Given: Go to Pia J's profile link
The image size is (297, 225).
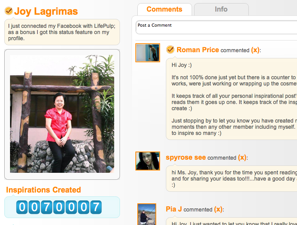Looking at the screenshot, I should pos(174,209).
